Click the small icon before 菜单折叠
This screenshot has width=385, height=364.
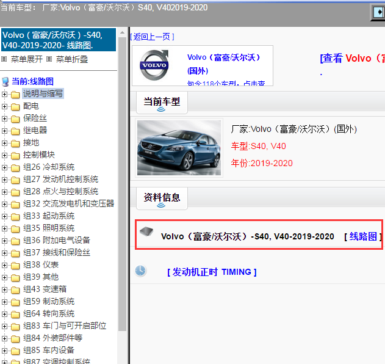[49, 59]
